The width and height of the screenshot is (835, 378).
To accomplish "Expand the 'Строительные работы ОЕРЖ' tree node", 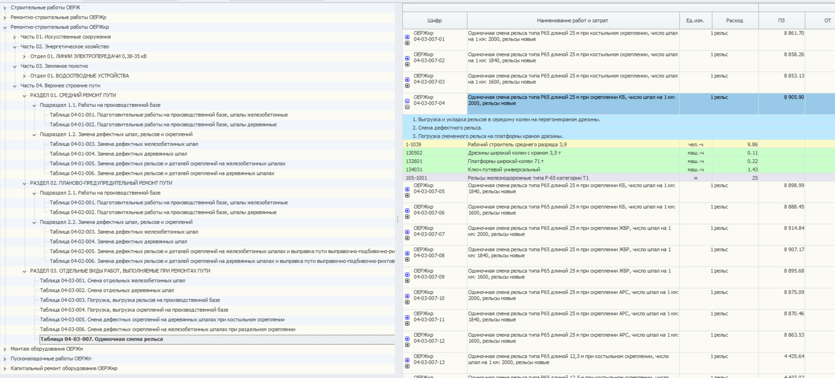I will pos(5,8).
